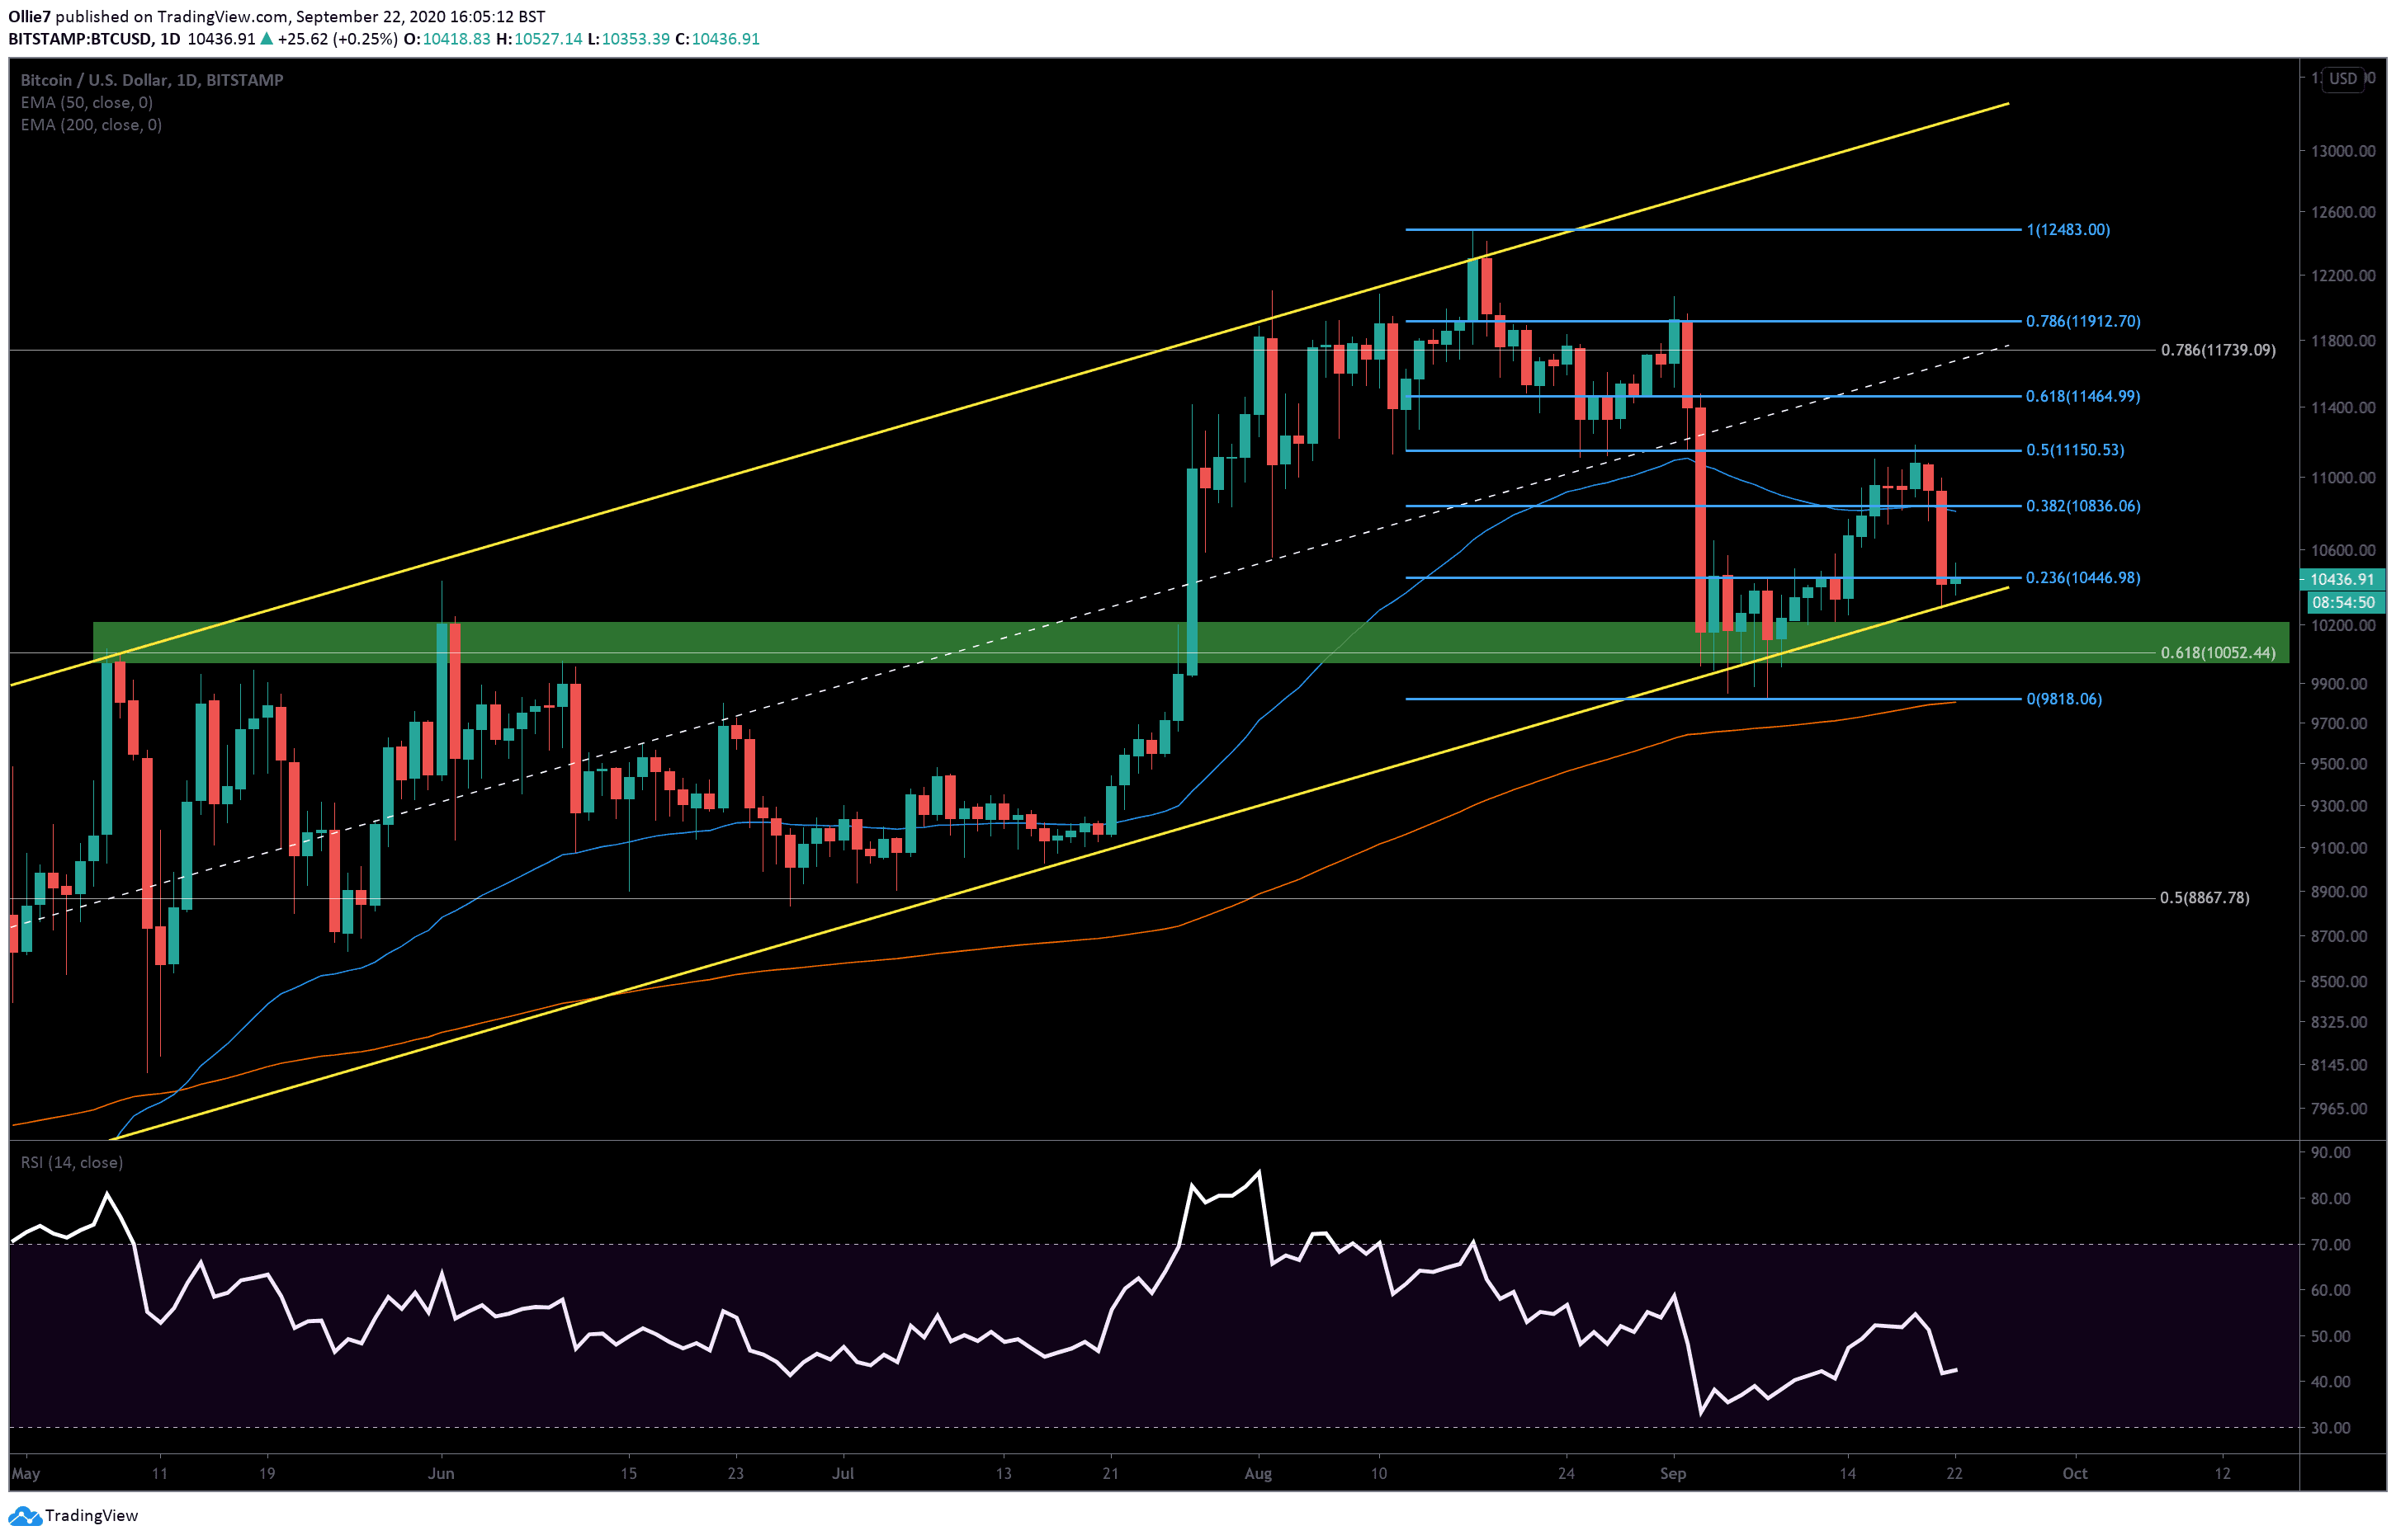Viewport: 2396px width, 1540px height.
Task: Click the 0.786(11739.09) grey Fibonacci label
Action: pos(2218,351)
